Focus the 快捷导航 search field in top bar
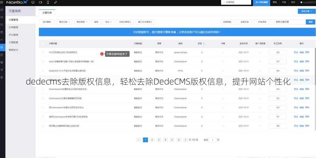 236,3
